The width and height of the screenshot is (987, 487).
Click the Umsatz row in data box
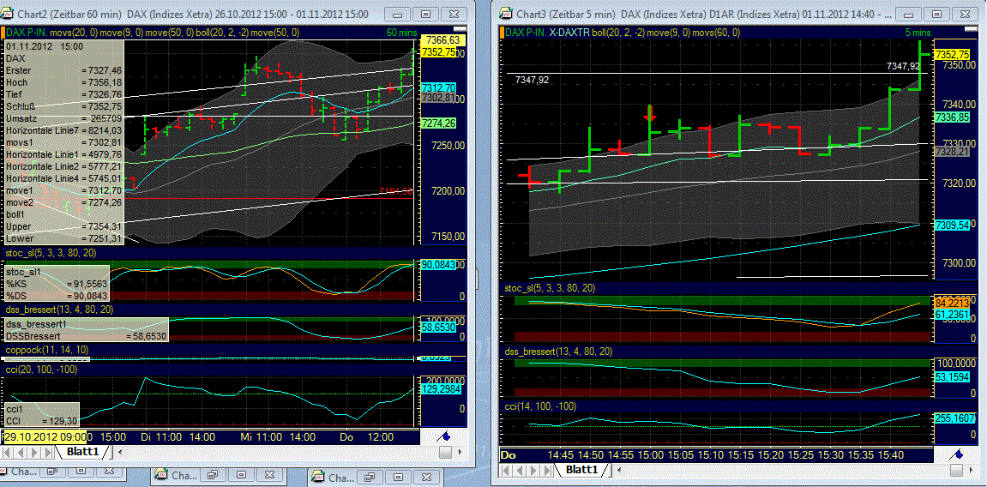coord(64,118)
